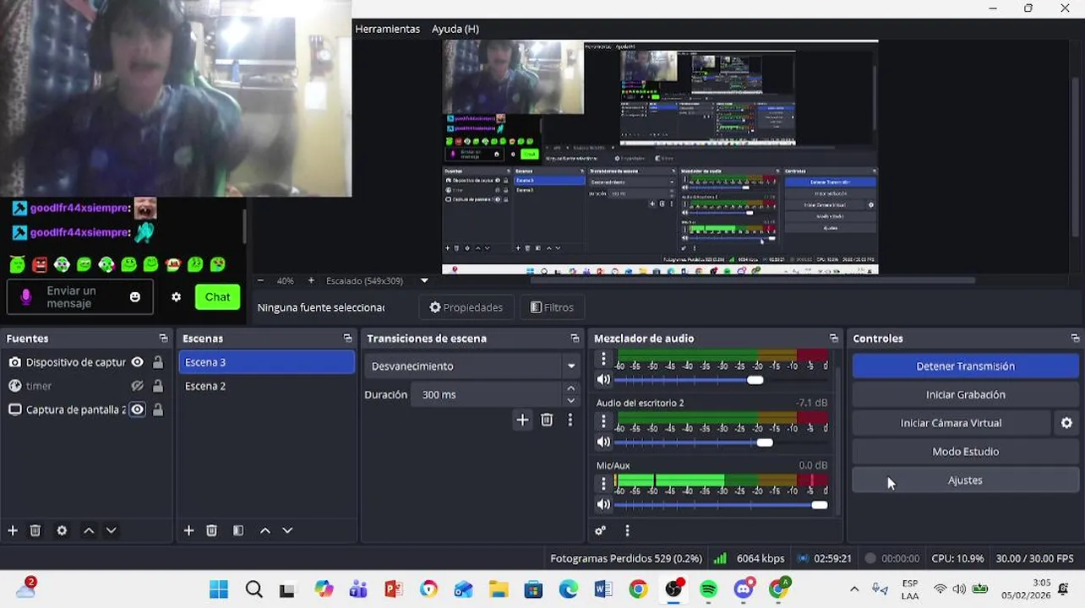Open Windows Start menu

pos(218,589)
